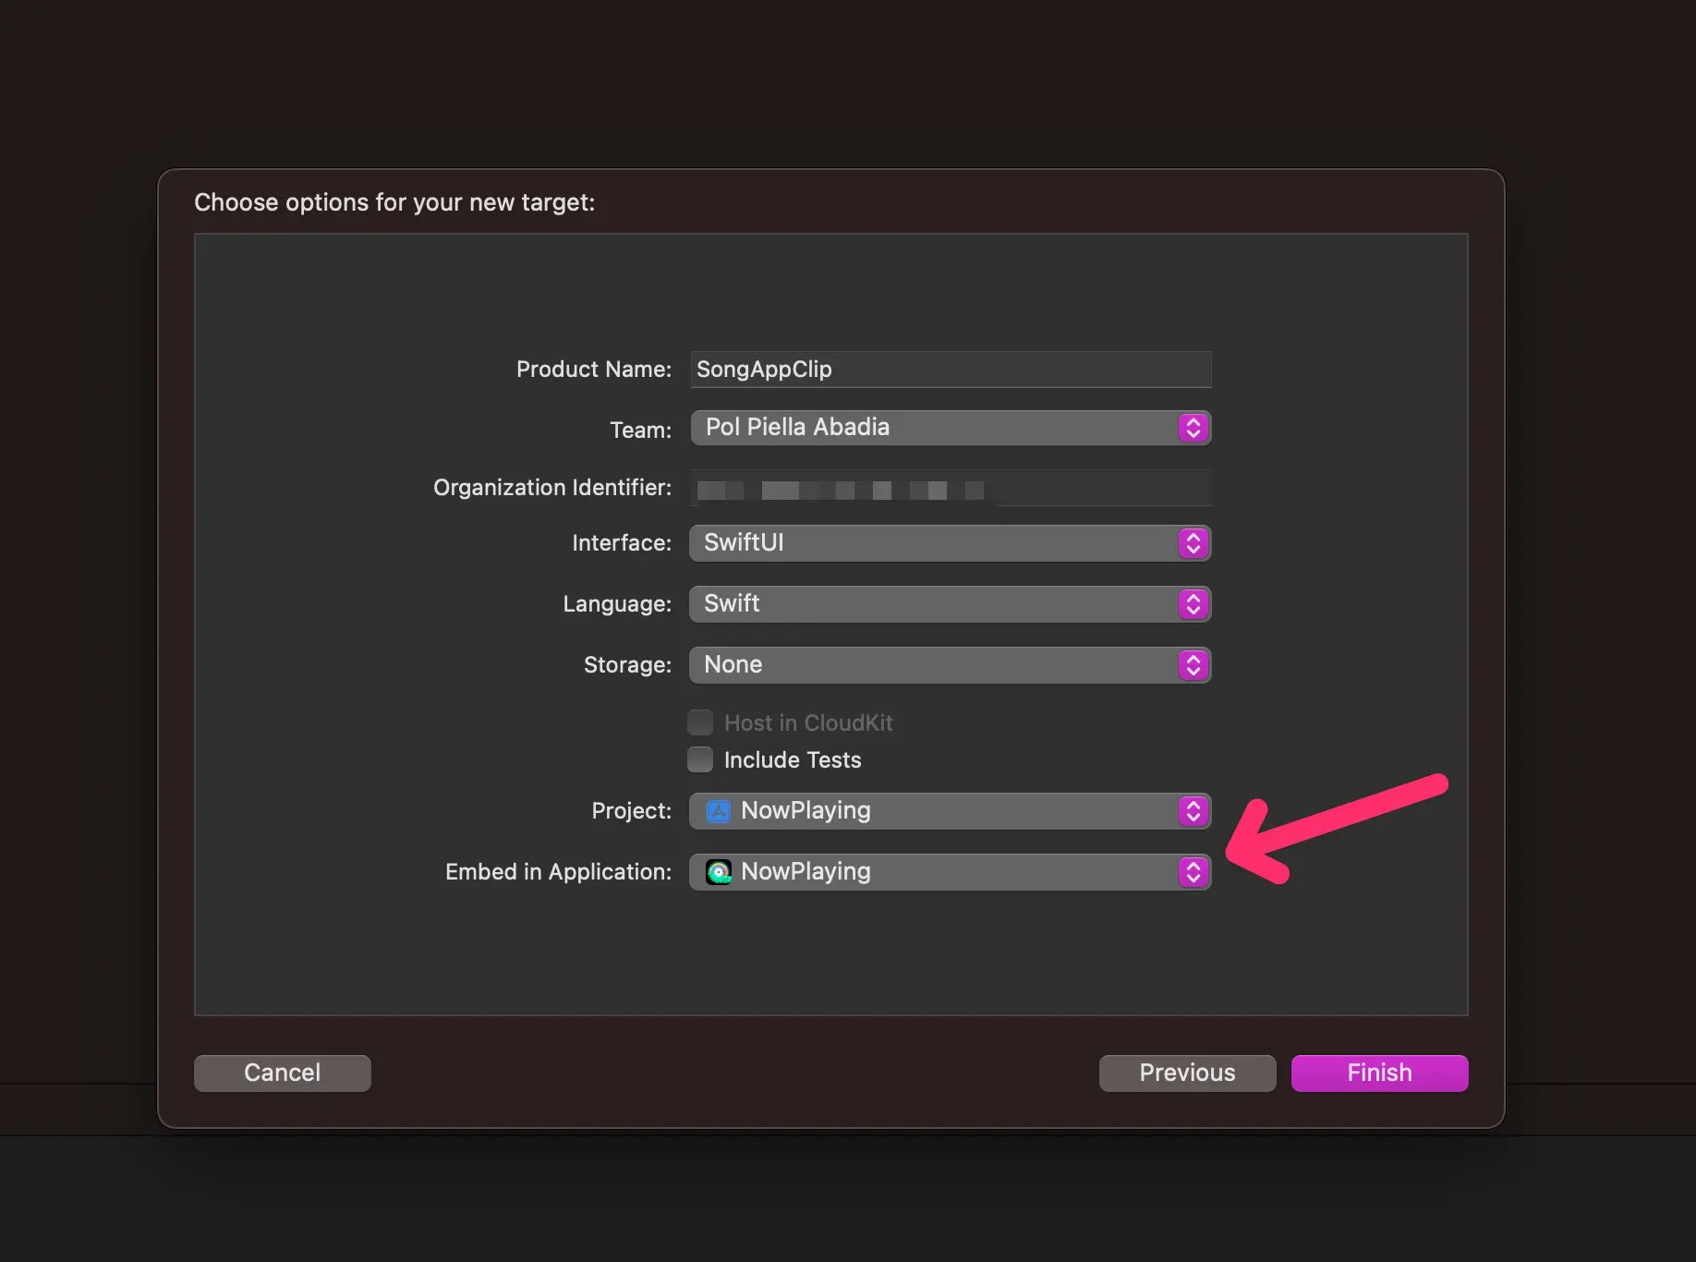Click Cancel to dismiss the dialog
1696x1262 pixels.
coord(282,1073)
